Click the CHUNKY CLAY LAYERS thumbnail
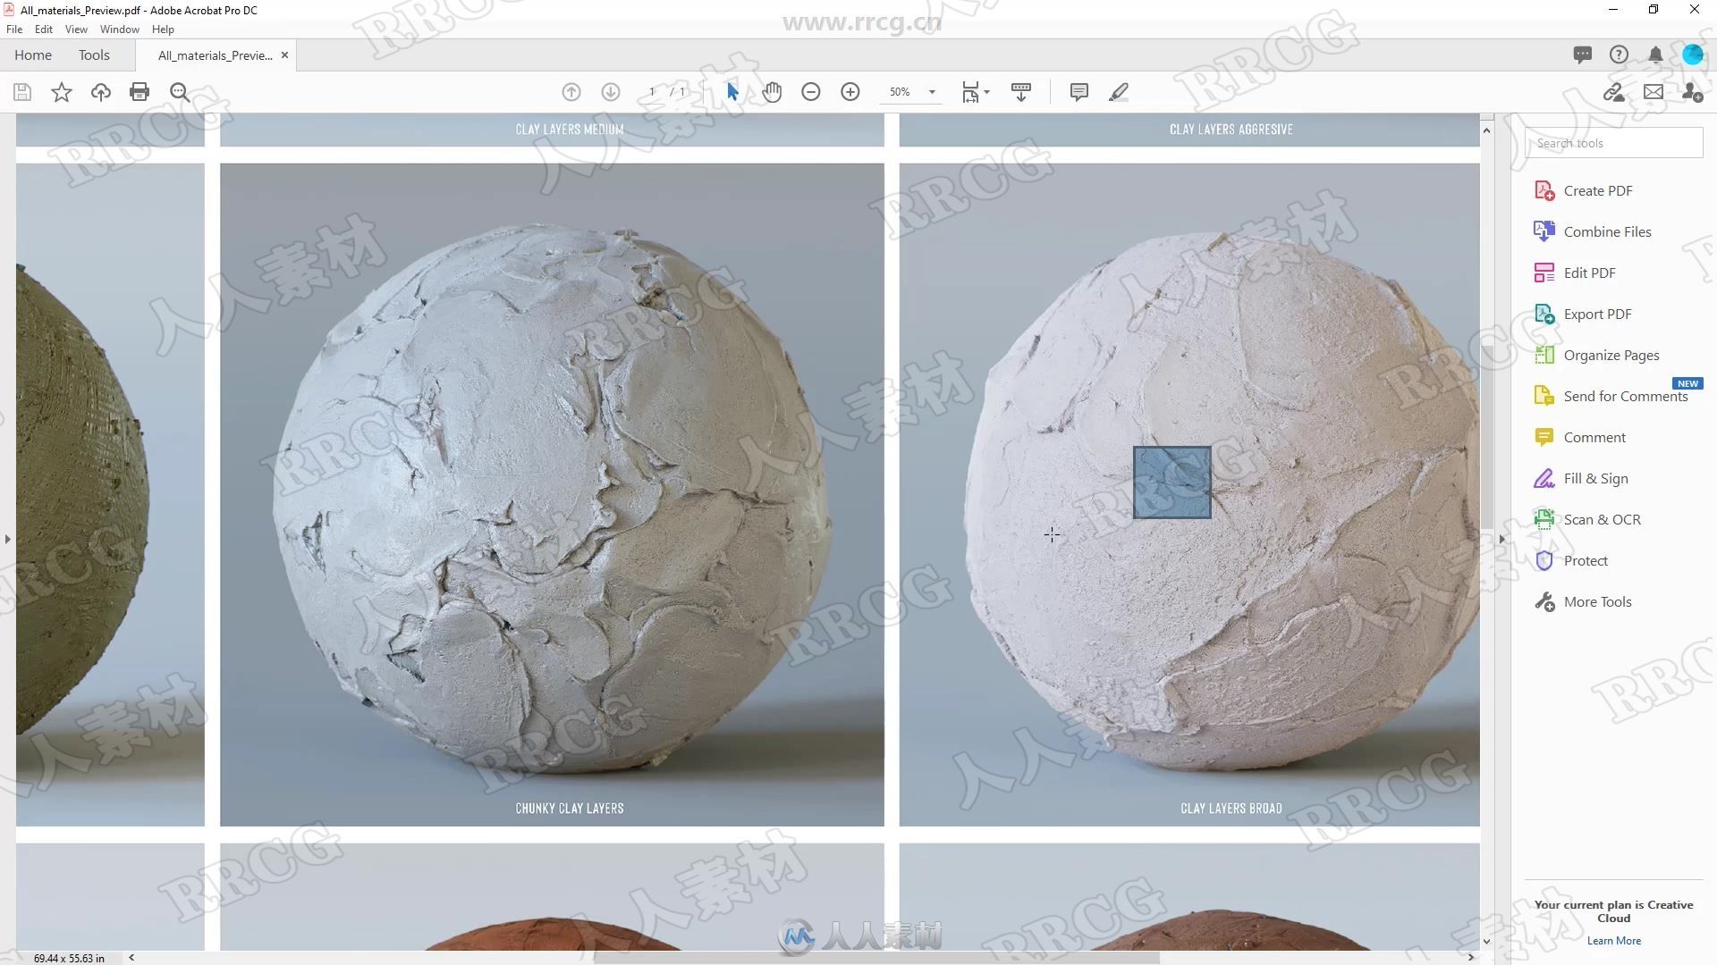Screen dimensions: 1717x965 pyautogui.click(x=551, y=494)
